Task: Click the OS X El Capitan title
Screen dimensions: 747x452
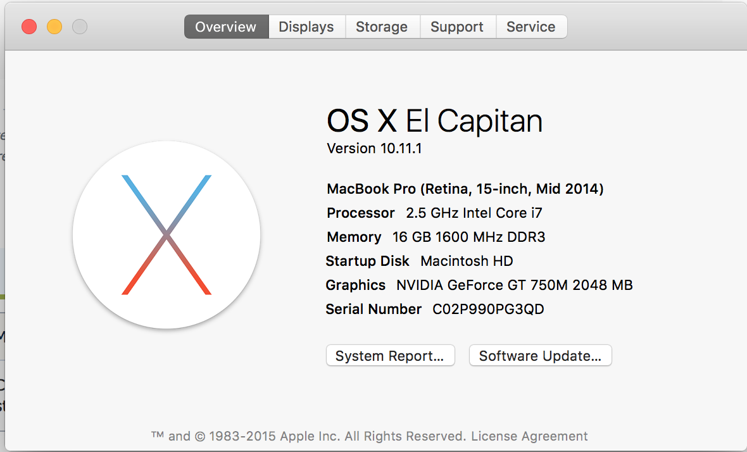Action: click(x=434, y=120)
